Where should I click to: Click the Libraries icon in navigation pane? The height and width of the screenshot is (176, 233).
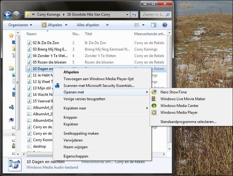pos(11,68)
